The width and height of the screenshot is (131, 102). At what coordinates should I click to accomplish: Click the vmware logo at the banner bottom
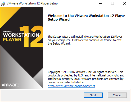pos(10,85)
